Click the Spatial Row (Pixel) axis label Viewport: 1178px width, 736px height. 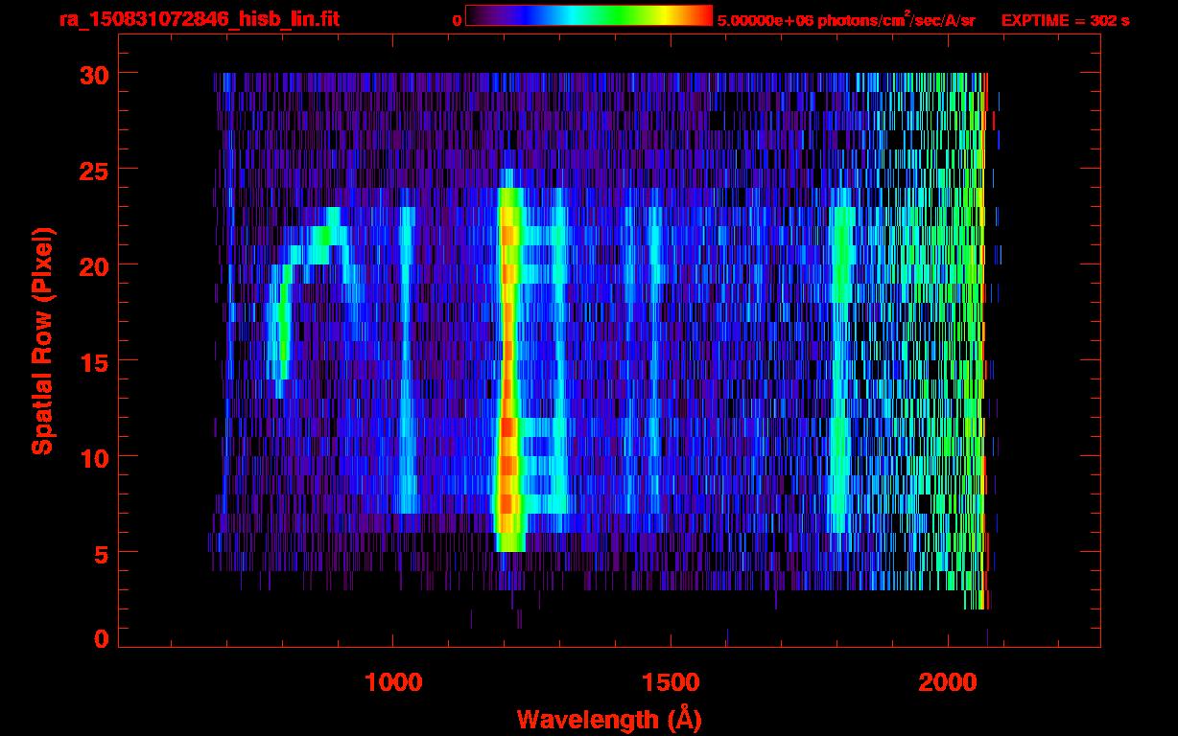(42, 340)
